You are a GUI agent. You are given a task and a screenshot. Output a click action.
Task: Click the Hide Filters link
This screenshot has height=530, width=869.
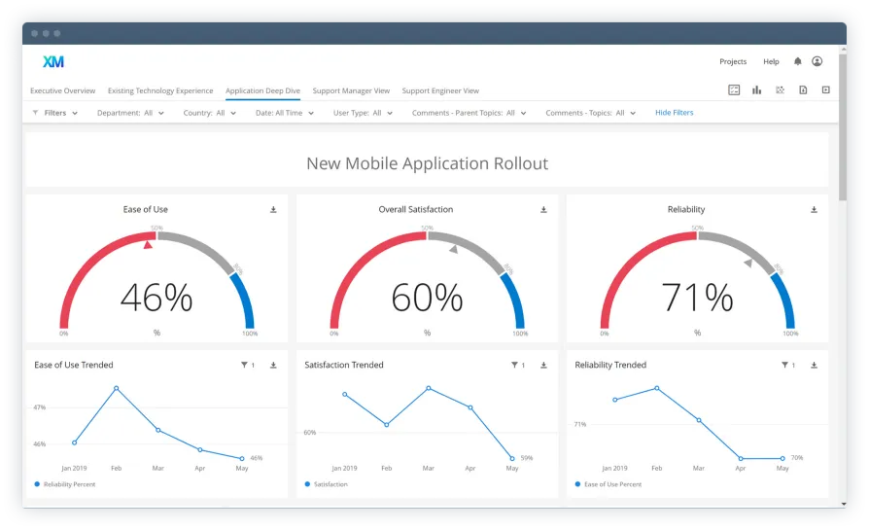point(674,113)
